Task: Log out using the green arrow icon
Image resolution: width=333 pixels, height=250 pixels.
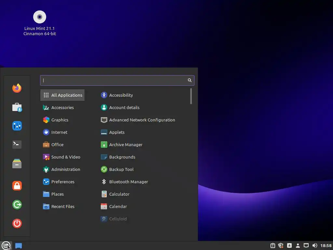Action: click(x=17, y=204)
